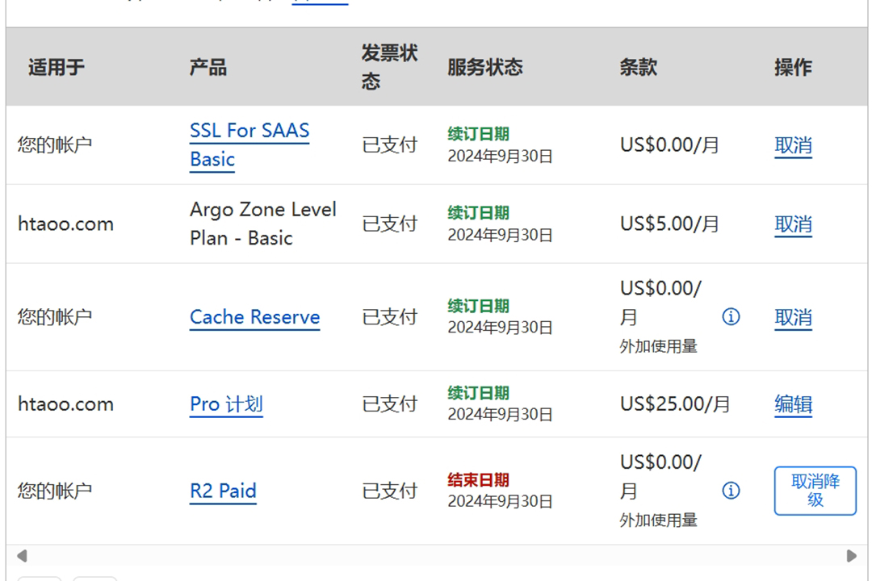Click the info icon in Cache Reserve row

click(x=731, y=317)
